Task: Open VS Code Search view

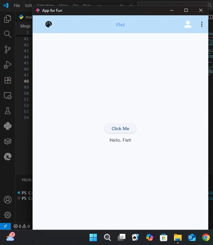Action: (x=8, y=34)
